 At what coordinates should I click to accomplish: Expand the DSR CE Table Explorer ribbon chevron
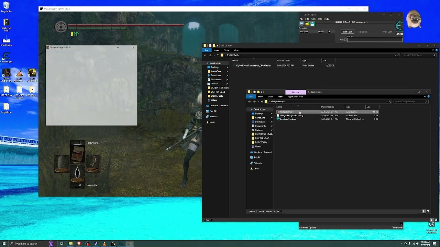(x=432, y=50)
